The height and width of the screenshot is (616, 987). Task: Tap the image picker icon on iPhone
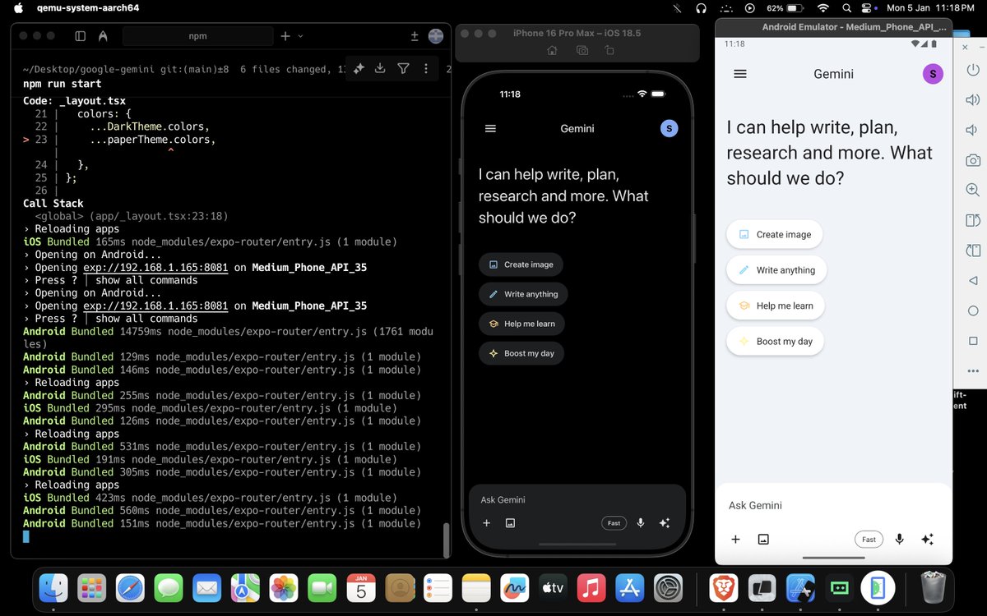(510, 523)
